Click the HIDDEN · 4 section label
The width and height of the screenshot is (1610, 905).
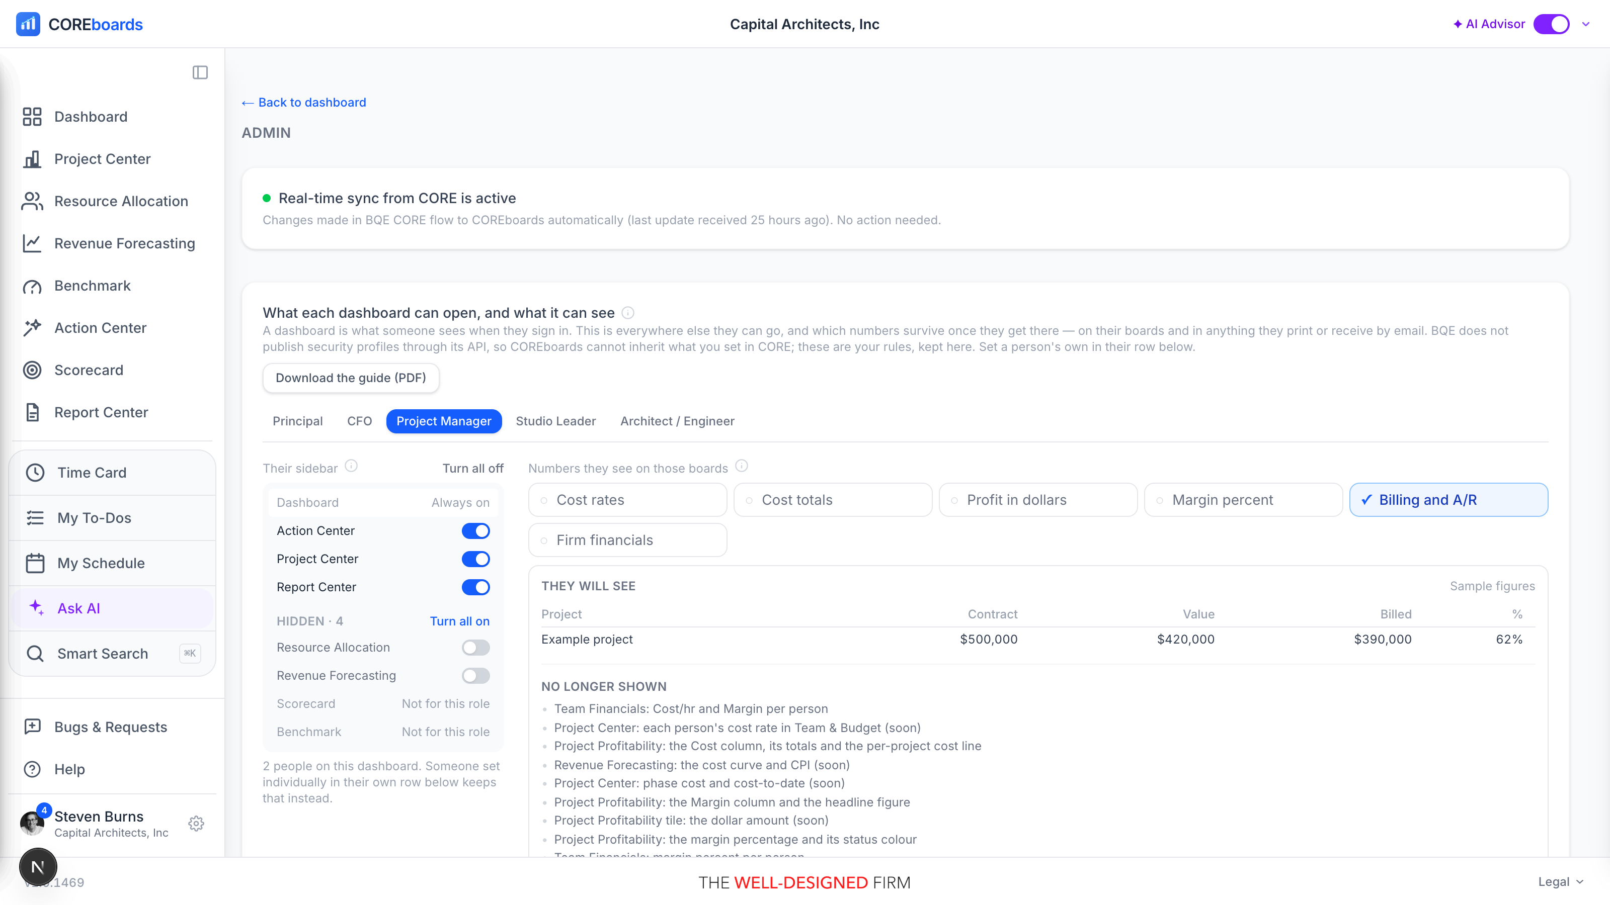coord(310,621)
